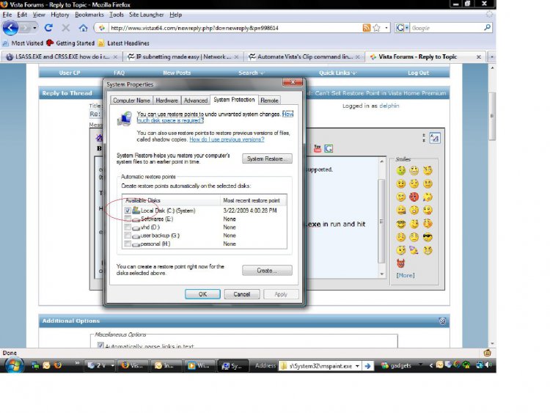Switch editor mode with the A/A icon
This screenshot has width=550, height=413.
pos(435,138)
